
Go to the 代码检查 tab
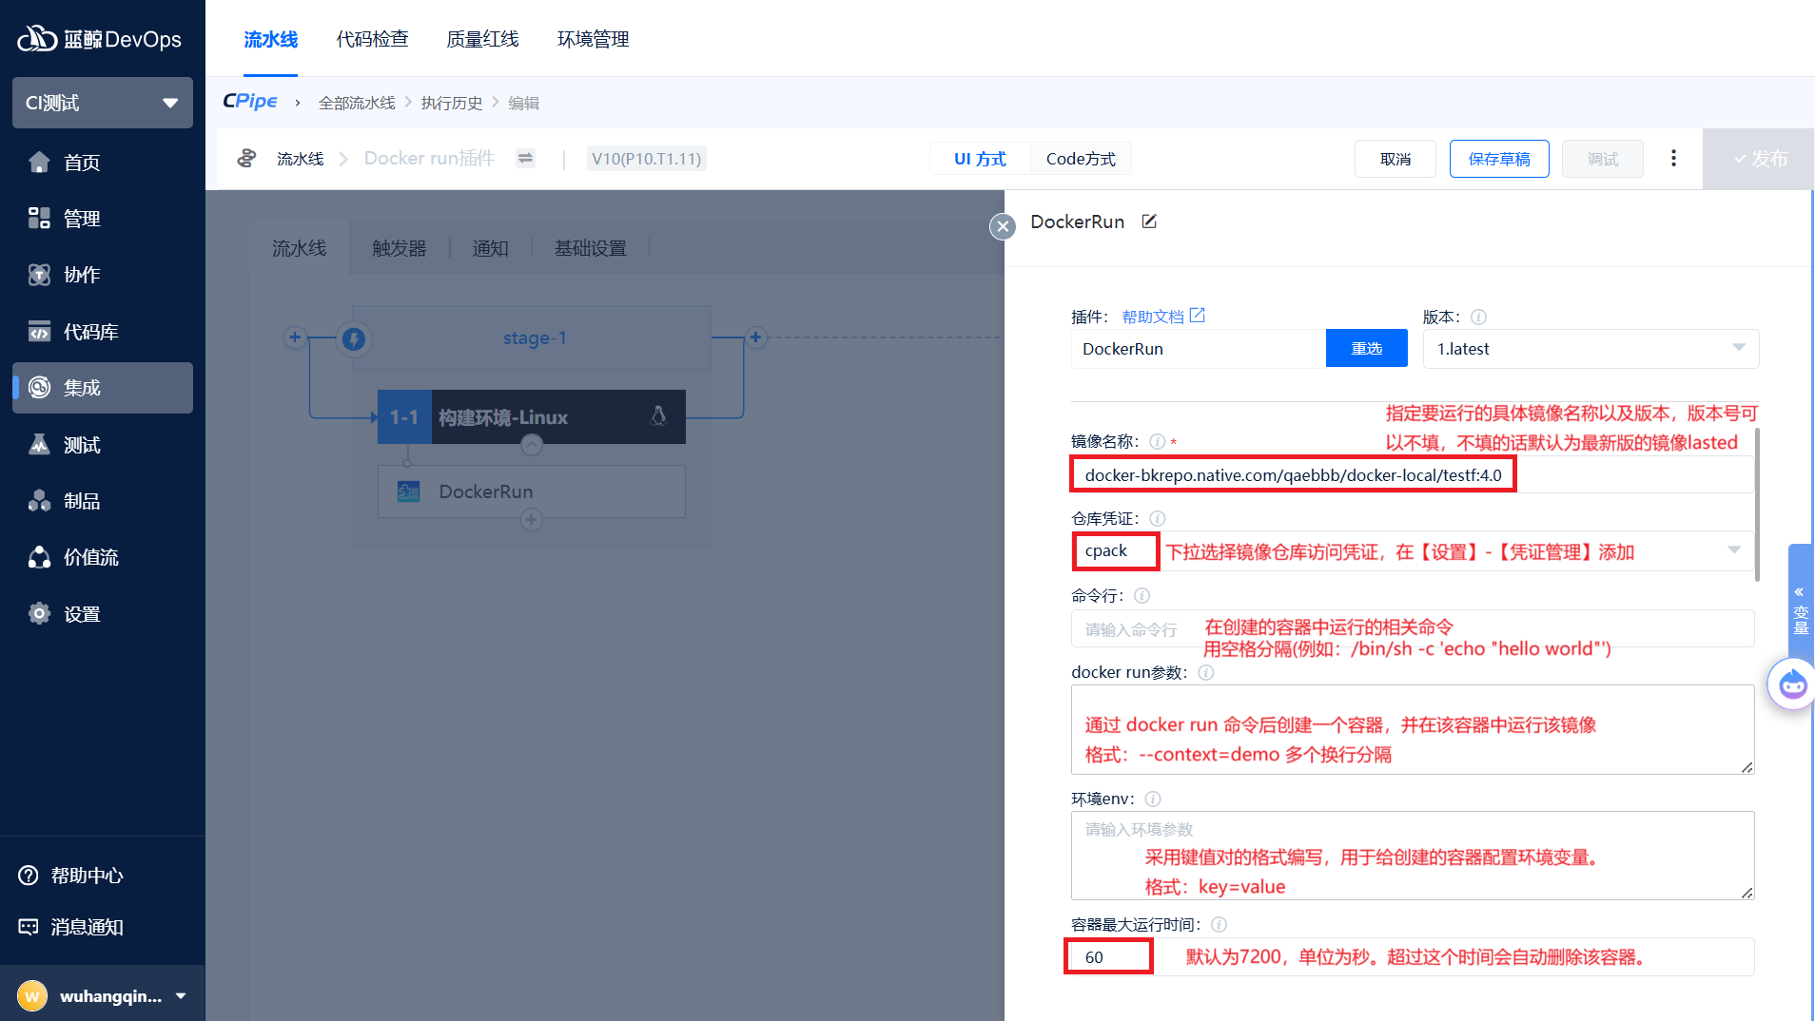pos(372,39)
